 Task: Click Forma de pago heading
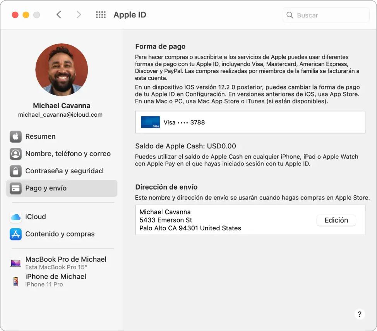(x=160, y=47)
